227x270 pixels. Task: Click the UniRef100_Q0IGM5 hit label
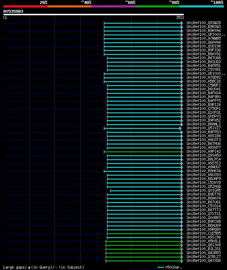pos(204,190)
